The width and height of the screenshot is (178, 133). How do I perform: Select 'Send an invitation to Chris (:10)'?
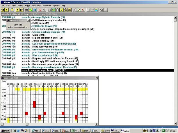(49, 73)
